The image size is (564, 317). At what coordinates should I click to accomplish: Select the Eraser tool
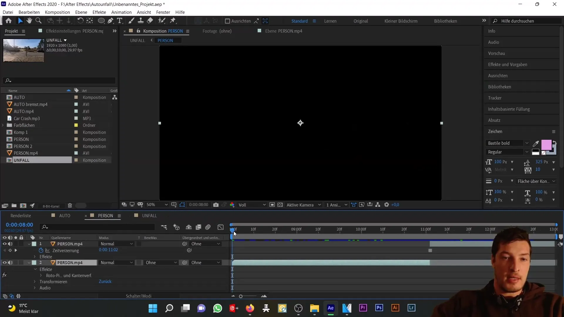(x=150, y=21)
